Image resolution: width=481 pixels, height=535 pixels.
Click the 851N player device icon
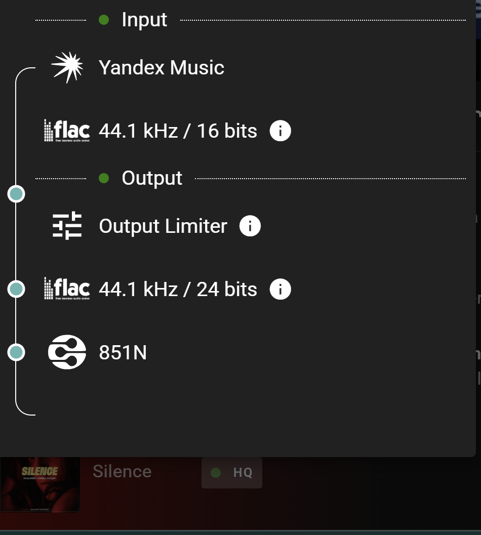pos(67,352)
